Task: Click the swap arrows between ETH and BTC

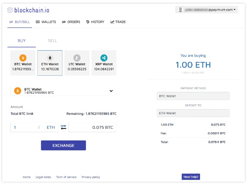Action: point(63,127)
